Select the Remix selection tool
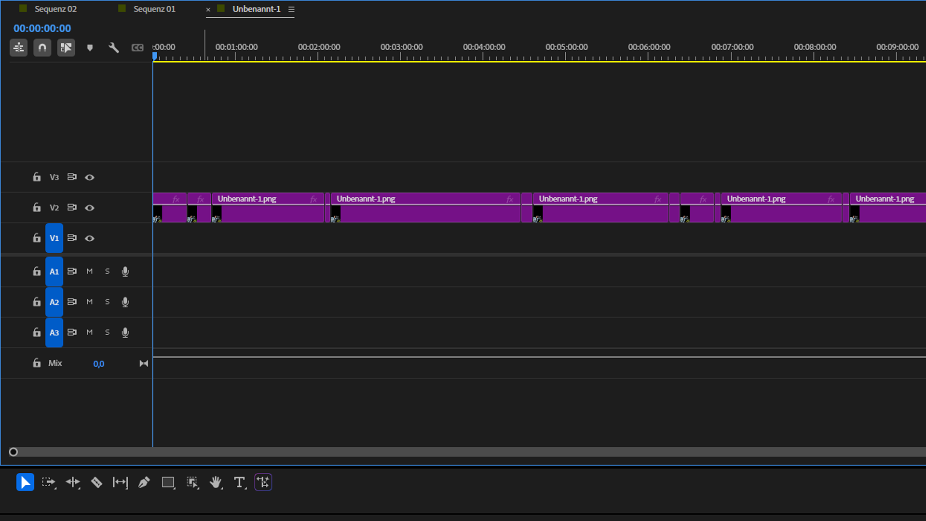Viewport: 926px width, 521px height. click(x=192, y=482)
